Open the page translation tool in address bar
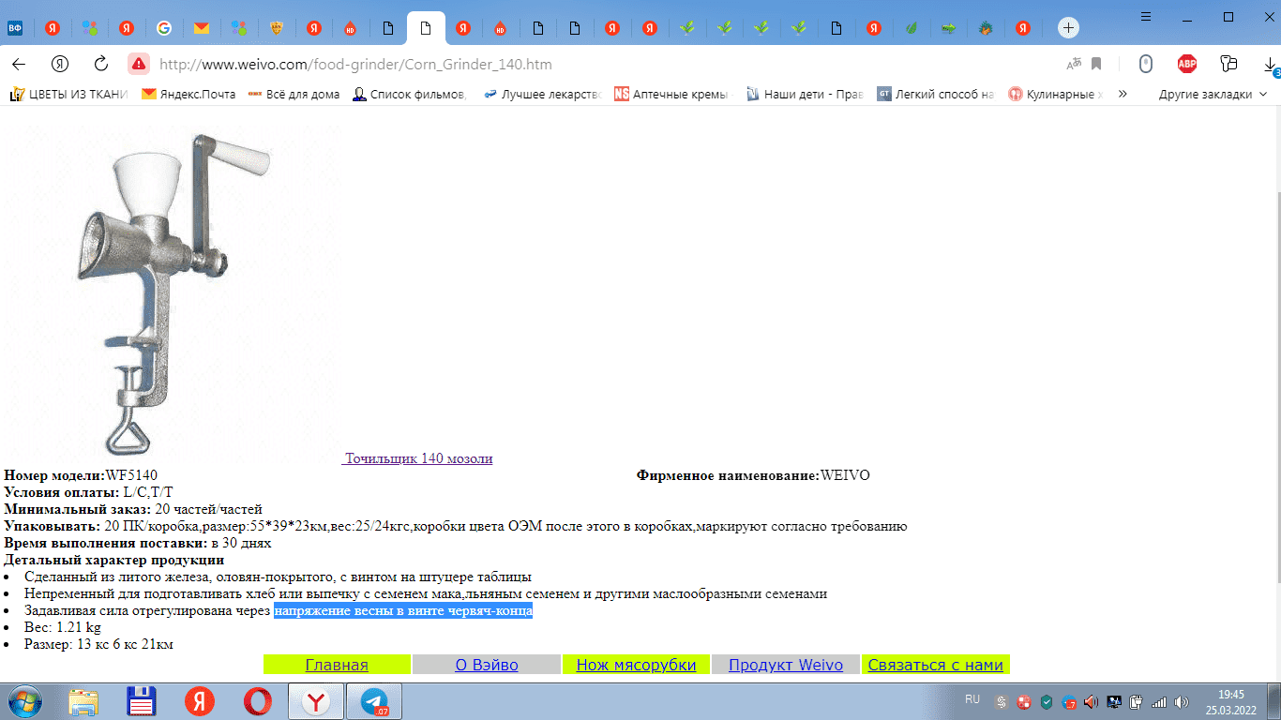 pos(1074,64)
